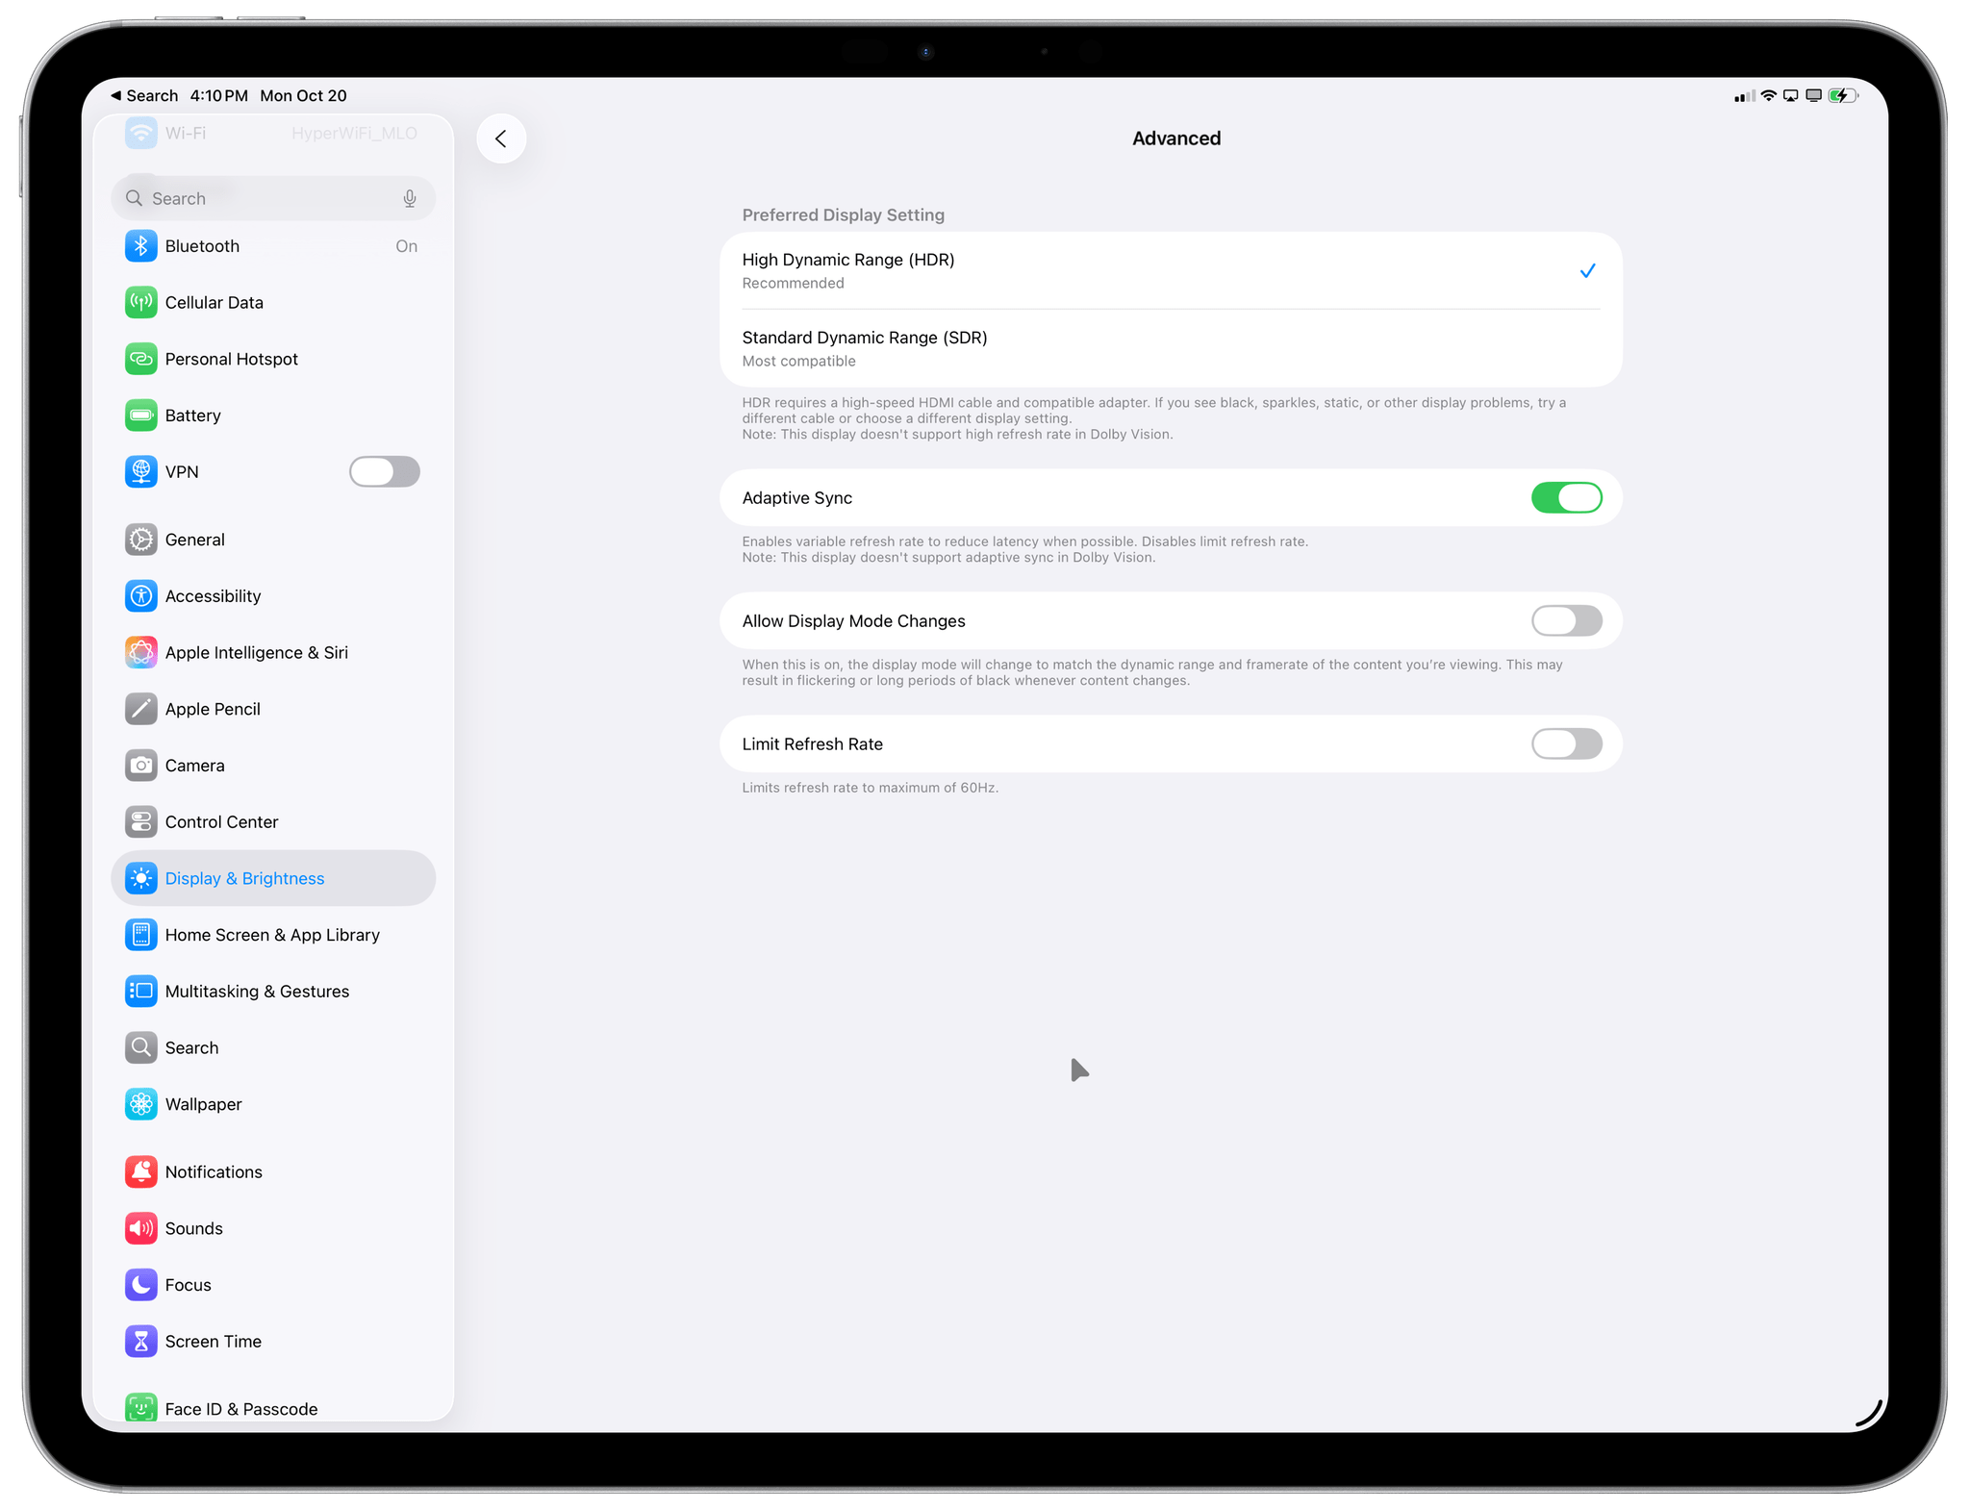Open Camera settings icon
Screen dimensions: 1970x1510
[141, 766]
